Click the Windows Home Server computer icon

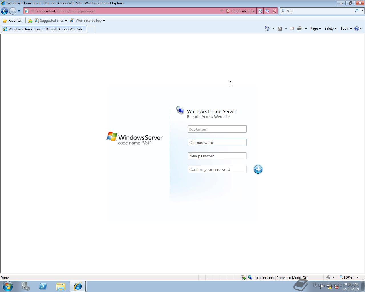[x=180, y=110]
